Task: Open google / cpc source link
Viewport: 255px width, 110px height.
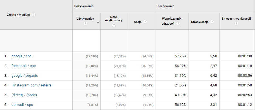Action: [22, 56]
